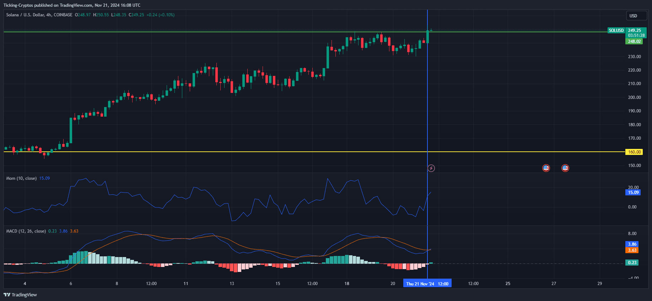Click date label 4 on the time axis
Viewport: 652px width, 301px height.
tap(25, 284)
